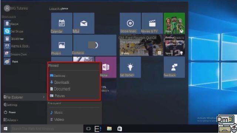237x133 pixels.
Task: Open Paint from the most used list
Action: click(11, 62)
